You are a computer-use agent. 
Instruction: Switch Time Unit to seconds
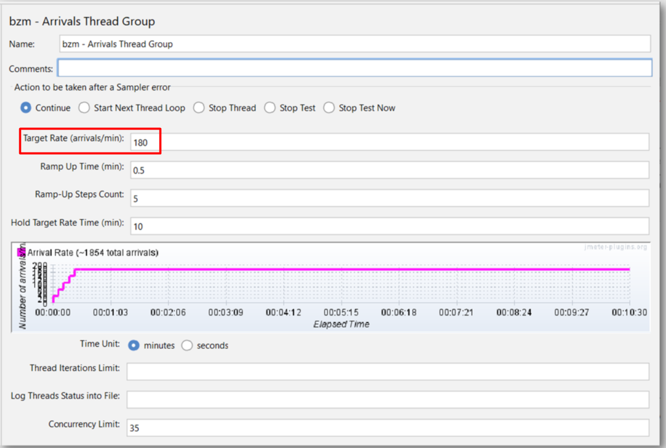pyautogui.click(x=187, y=345)
